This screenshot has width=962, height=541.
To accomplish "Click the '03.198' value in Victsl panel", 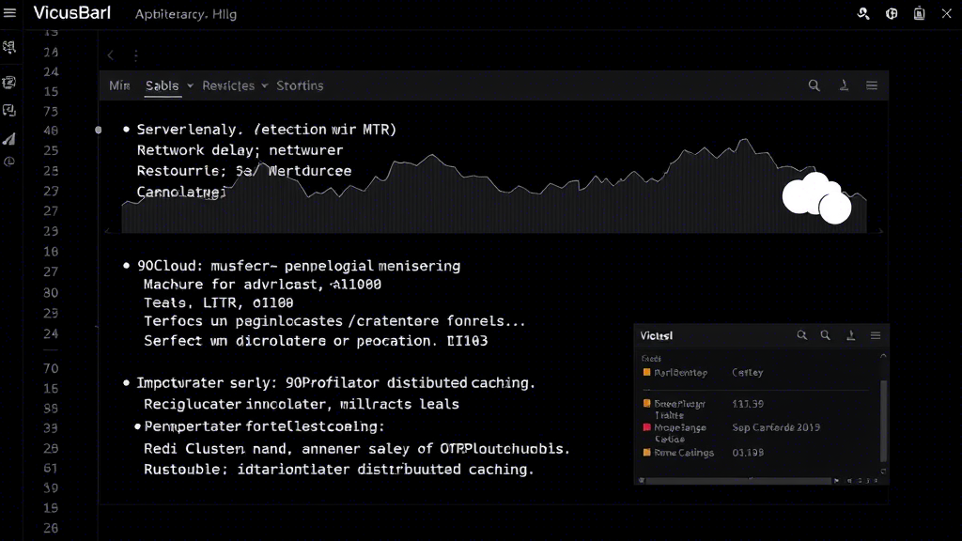I will point(748,453).
